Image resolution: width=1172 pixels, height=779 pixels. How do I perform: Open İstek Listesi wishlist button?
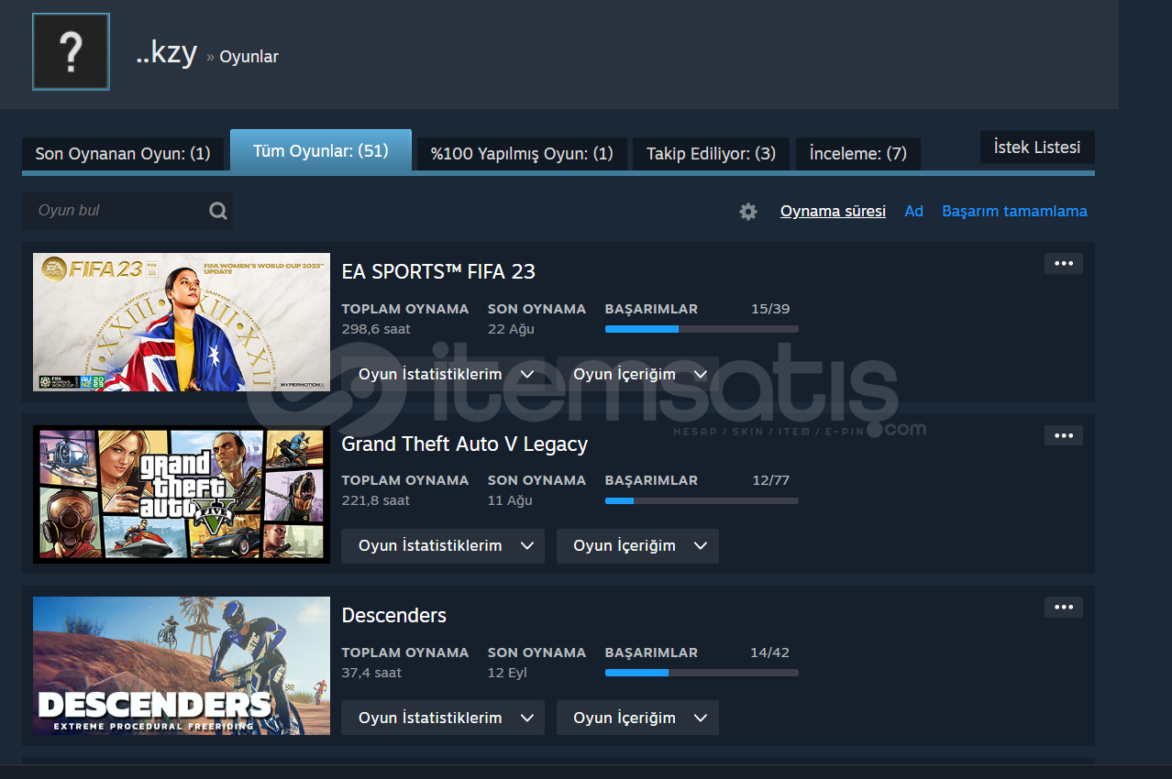point(1037,148)
